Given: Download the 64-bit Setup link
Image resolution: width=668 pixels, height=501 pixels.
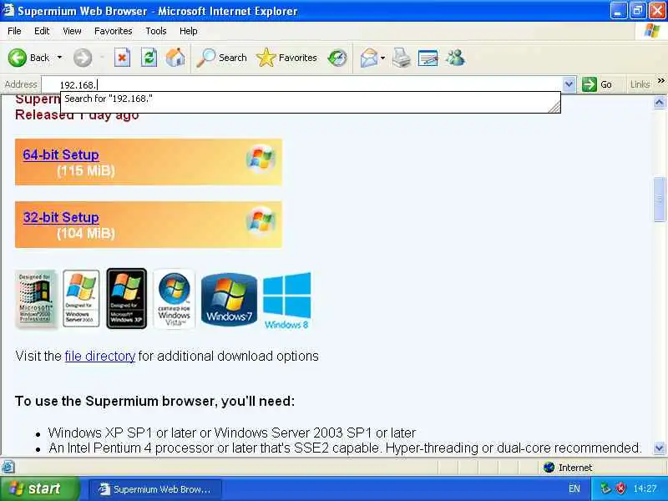Looking at the screenshot, I should (61, 154).
